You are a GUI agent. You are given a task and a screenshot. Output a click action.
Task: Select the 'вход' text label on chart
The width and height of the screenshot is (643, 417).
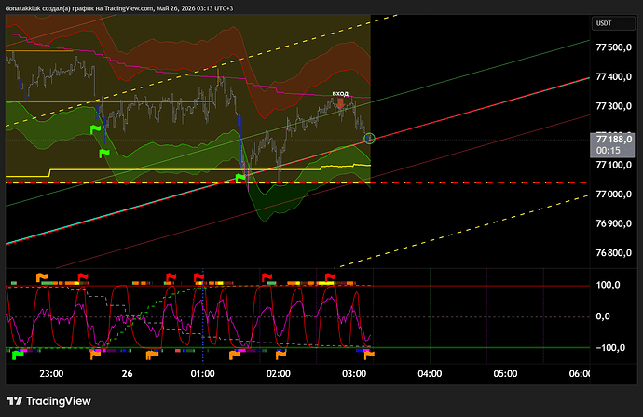coord(340,93)
